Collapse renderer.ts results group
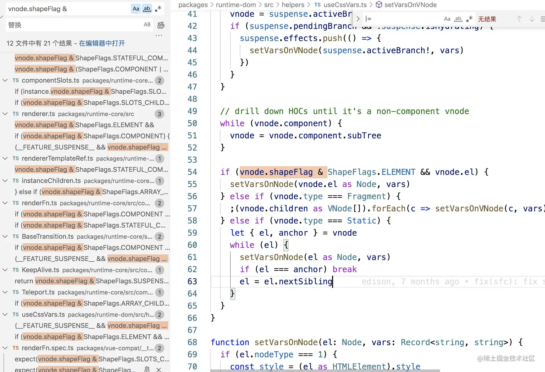Image resolution: width=545 pixels, height=372 pixels. (5, 114)
